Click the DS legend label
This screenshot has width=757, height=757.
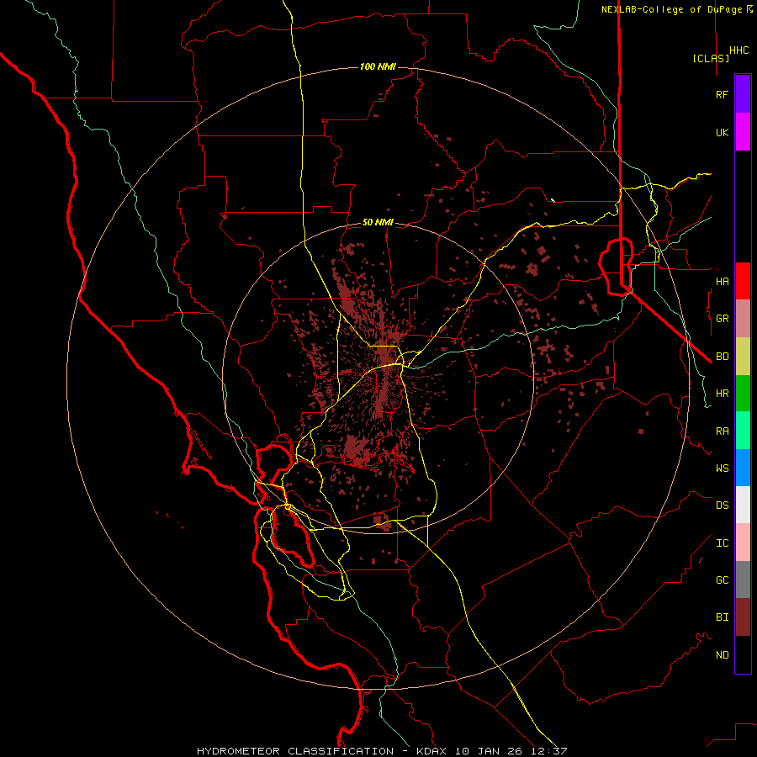(722, 506)
